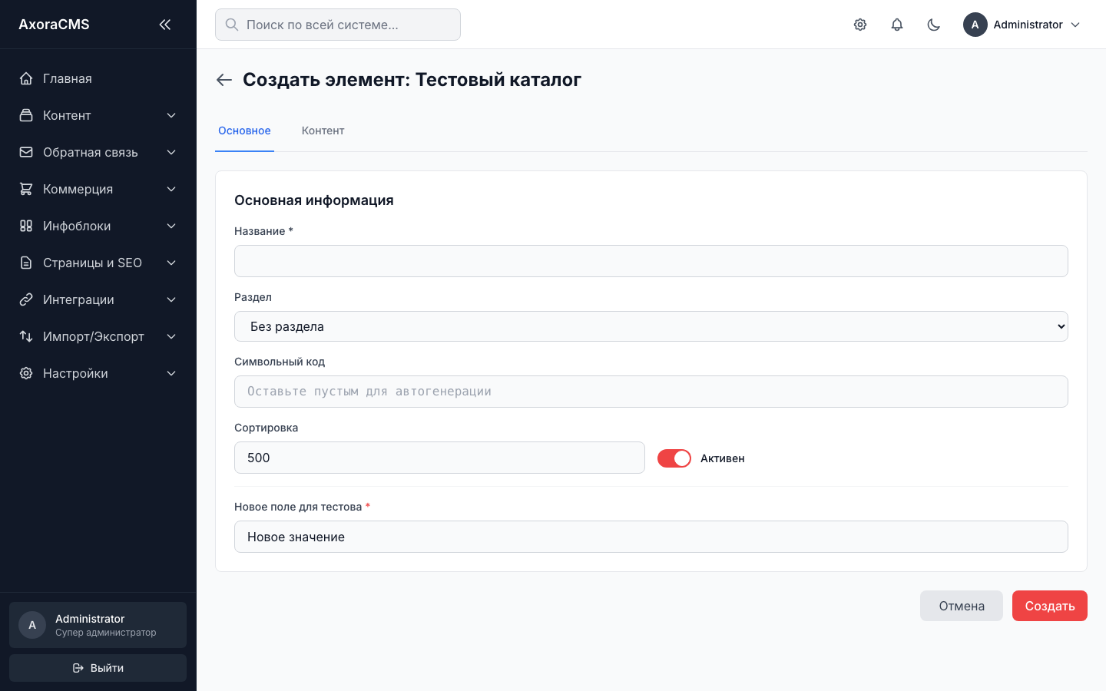The height and width of the screenshot is (691, 1106).
Task: Click the search magnifier icon
Action: click(231, 25)
